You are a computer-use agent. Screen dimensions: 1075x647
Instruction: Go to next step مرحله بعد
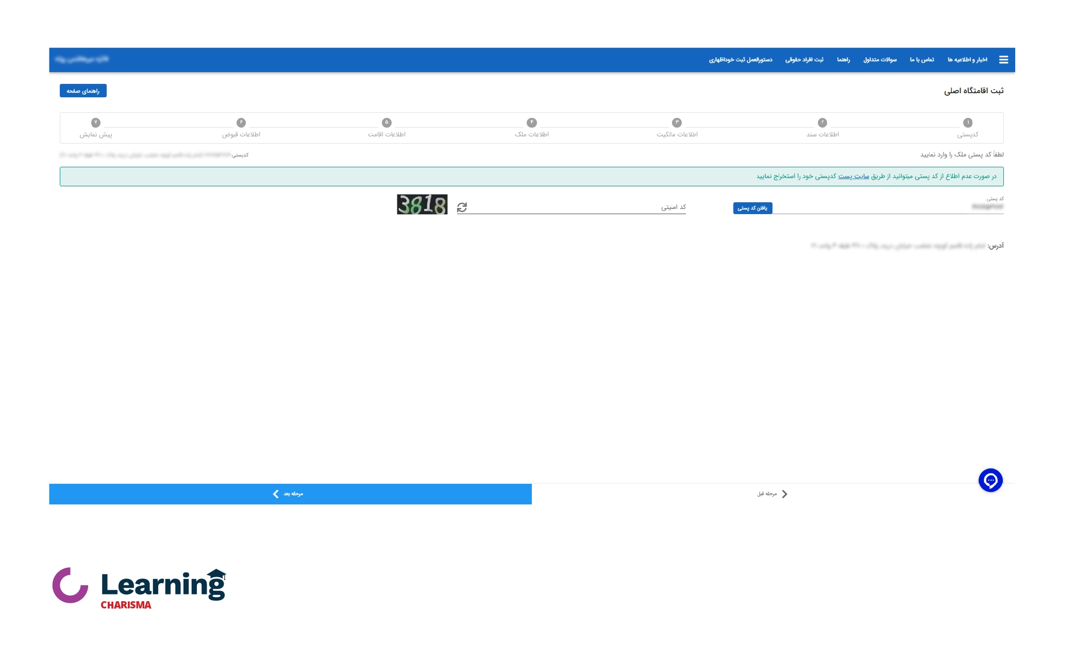(x=290, y=494)
